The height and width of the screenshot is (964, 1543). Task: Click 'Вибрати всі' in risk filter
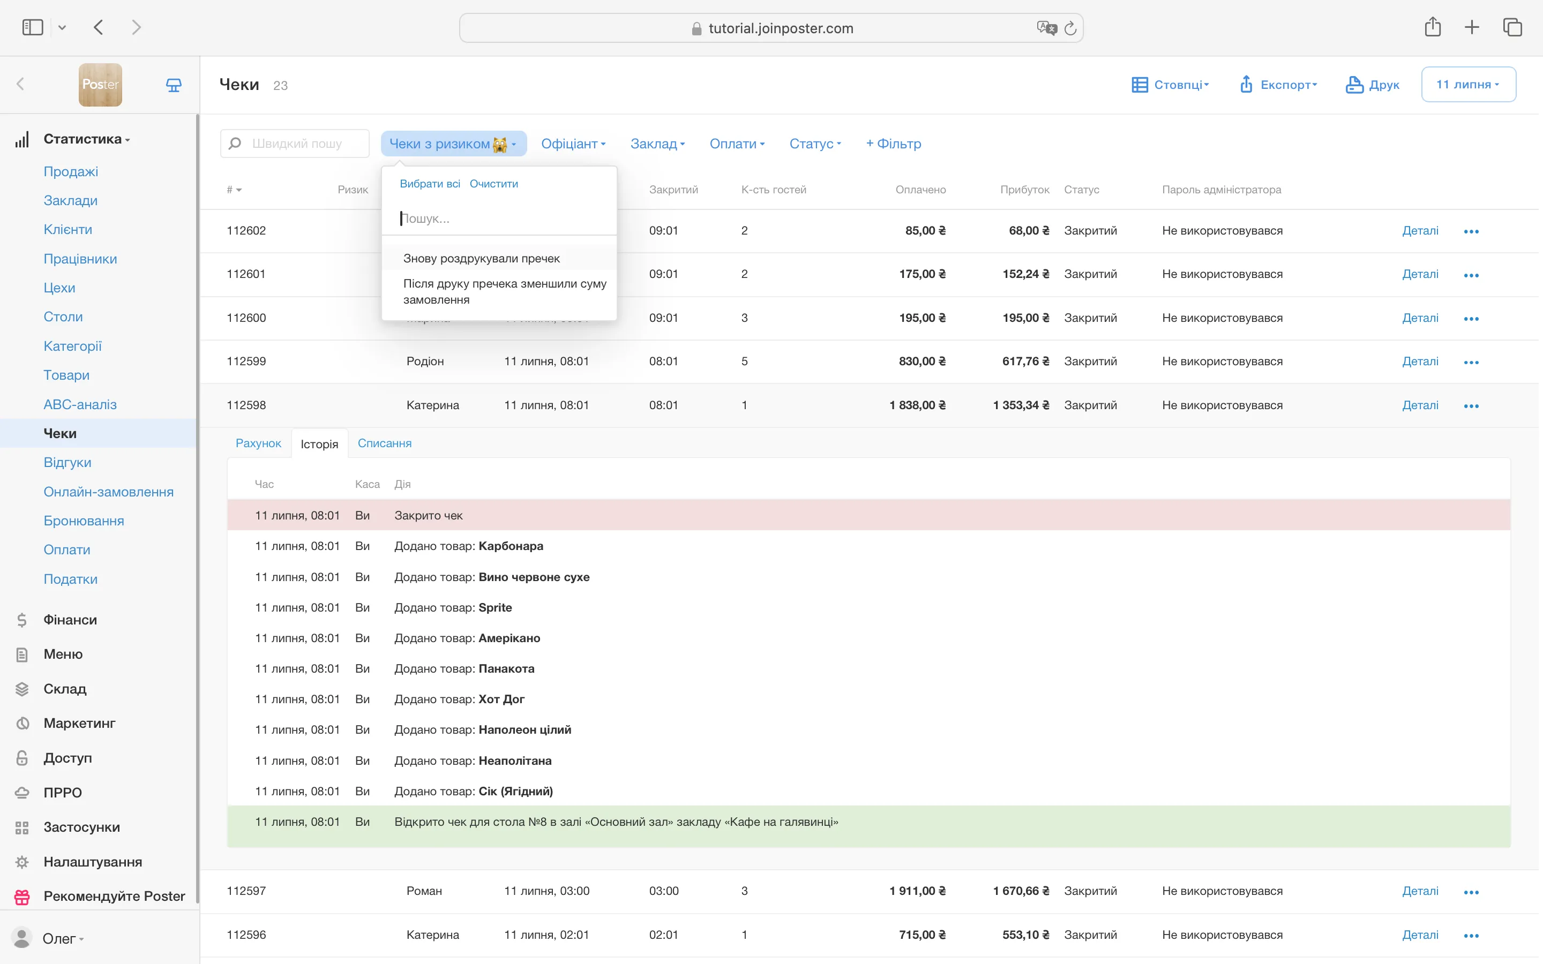click(x=429, y=184)
